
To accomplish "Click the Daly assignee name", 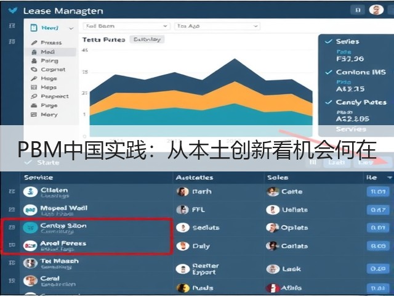I will (x=201, y=246).
